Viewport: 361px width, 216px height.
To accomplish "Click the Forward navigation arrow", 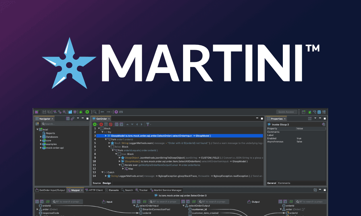I will [109, 112].
